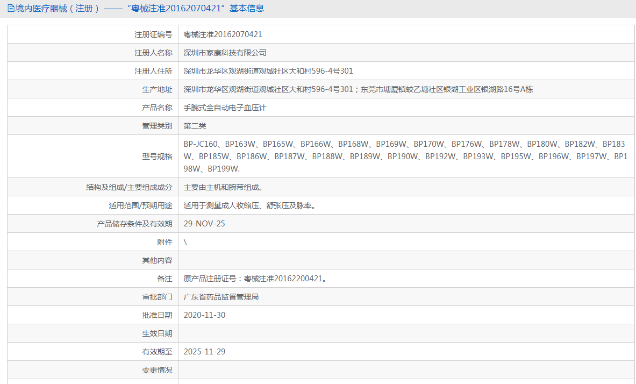This screenshot has height=384, width=636.
Task: Select category value 第二类
Action: pyautogui.click(x=195, y=126)
